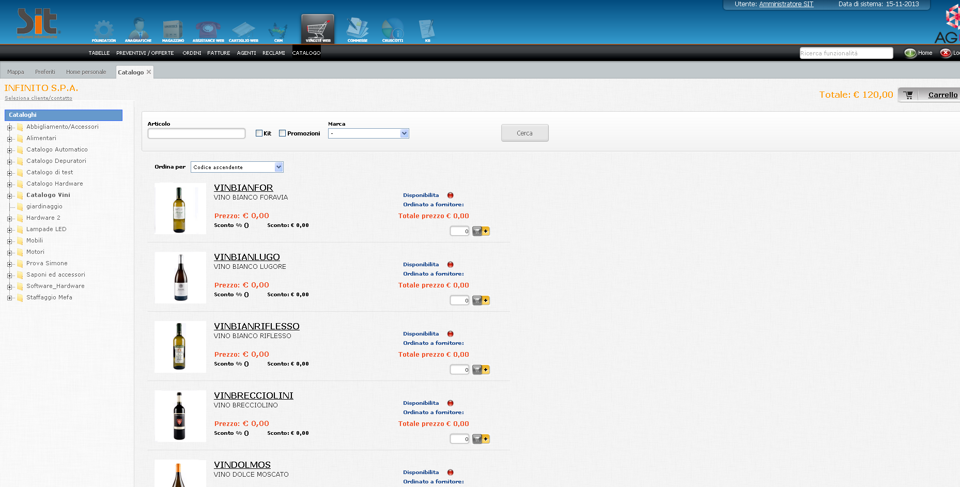
Task: Open the Commesse module
Action: coord(357,28)
